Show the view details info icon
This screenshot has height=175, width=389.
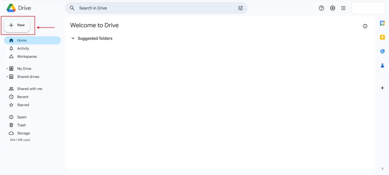(365, 26)
